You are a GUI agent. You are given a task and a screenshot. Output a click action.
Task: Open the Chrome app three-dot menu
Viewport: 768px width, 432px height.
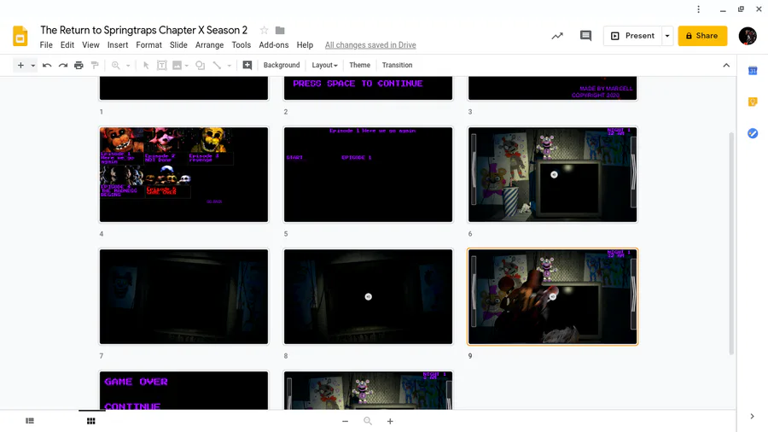698,9
